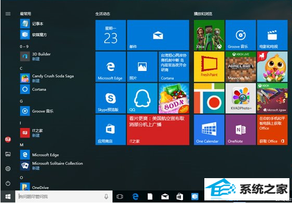Click the I letter header
Image resolution: width=292 pixels, height=203 pixels.
coord(20,123)
